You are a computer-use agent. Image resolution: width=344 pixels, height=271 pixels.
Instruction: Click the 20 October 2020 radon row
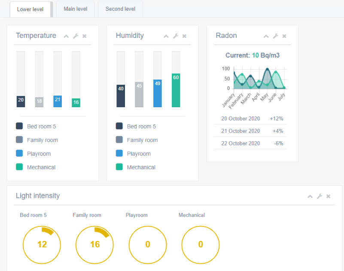coord(250,119)
